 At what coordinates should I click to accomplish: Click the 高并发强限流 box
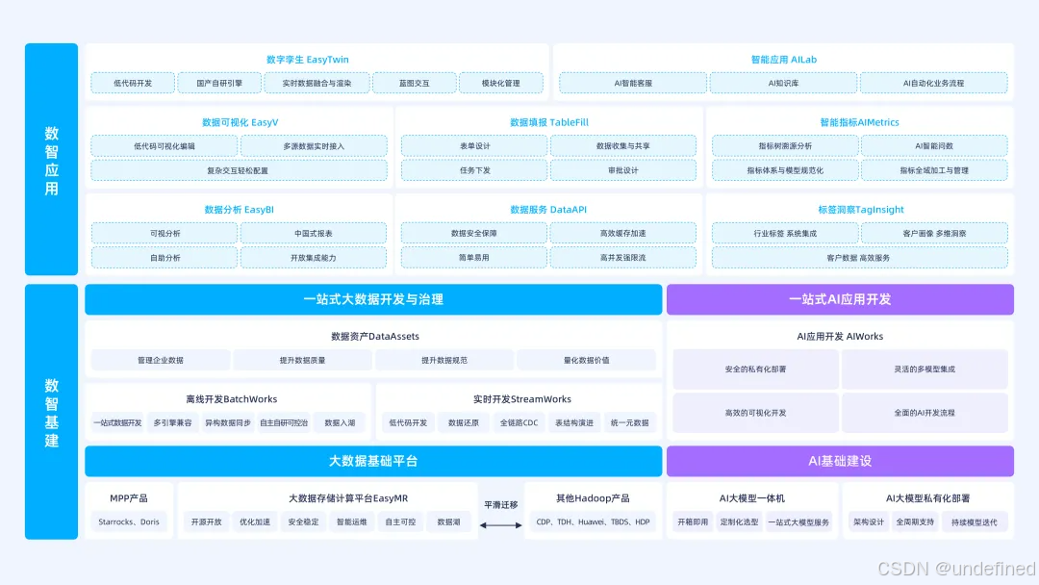[622, 258]
